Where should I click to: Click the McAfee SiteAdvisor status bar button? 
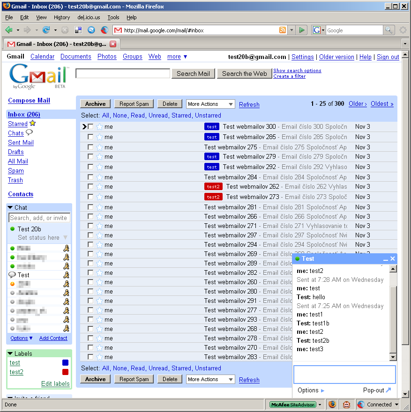point(293,405)
